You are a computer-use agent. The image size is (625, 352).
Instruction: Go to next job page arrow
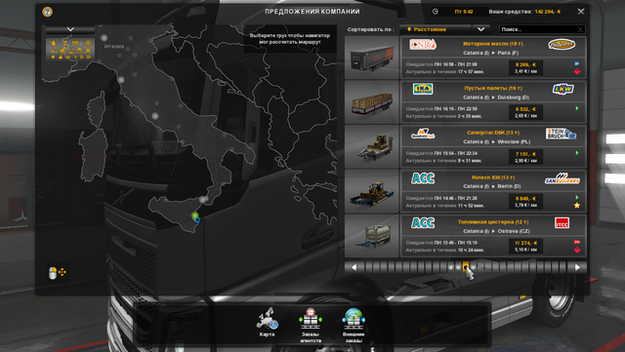point(578,267)
